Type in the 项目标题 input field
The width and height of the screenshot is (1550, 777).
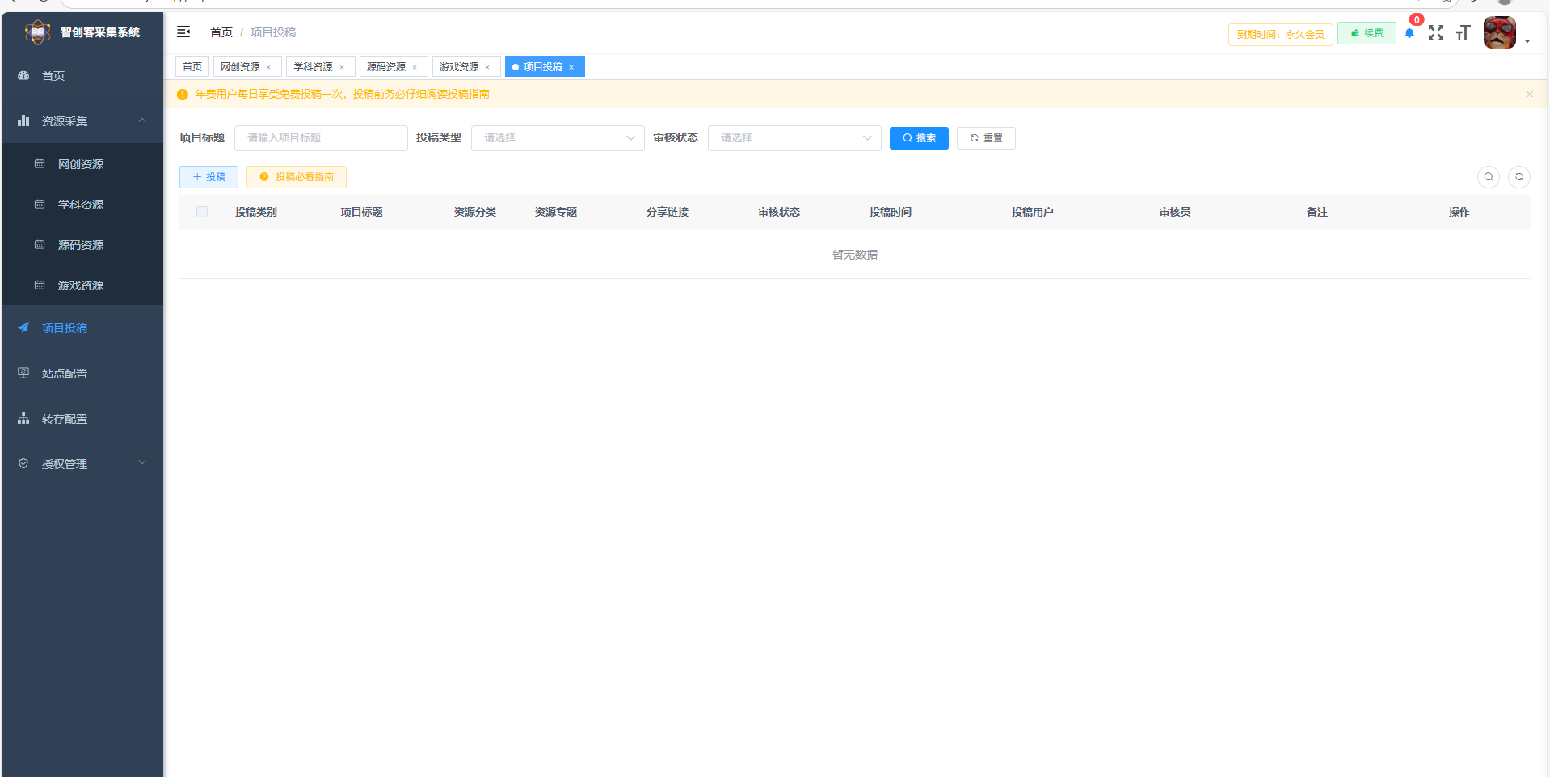coord(320,137)
